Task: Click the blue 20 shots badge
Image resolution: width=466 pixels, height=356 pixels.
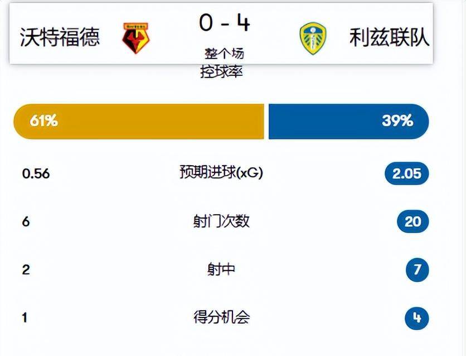Action: click(x=412, y=222)
